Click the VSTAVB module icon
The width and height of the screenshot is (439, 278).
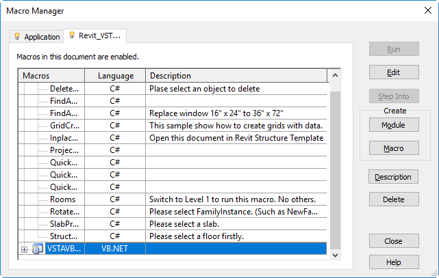click(38, 249)
